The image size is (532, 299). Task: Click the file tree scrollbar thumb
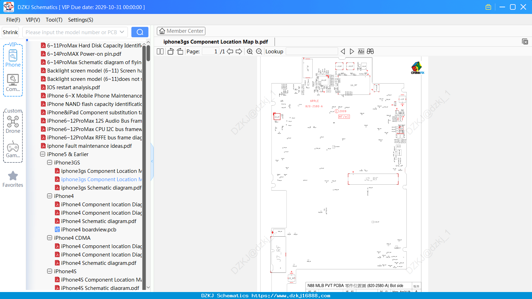point(148,53)
